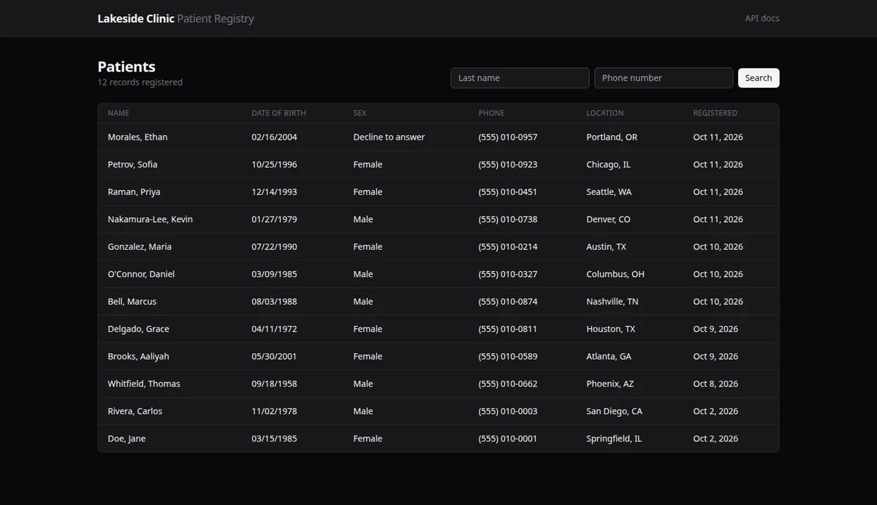Click birth date 02/16/2004

tap(274, 137)
